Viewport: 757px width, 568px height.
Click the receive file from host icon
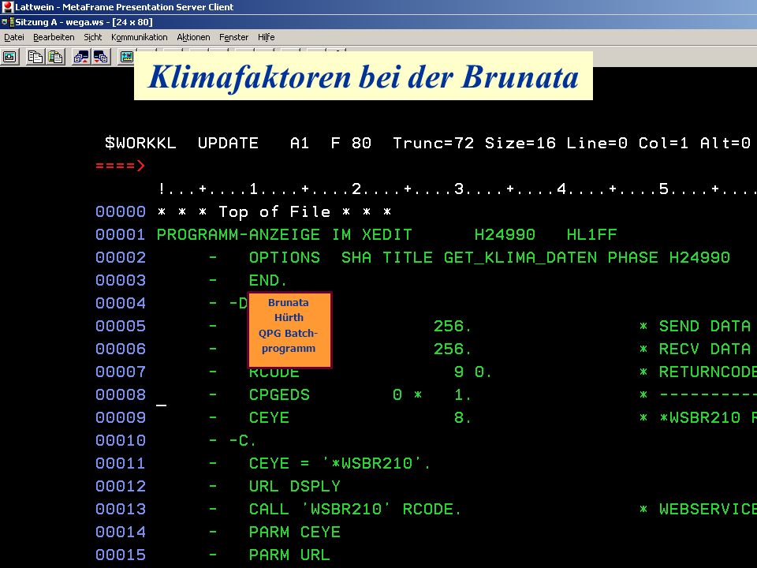tap(101, 57)
